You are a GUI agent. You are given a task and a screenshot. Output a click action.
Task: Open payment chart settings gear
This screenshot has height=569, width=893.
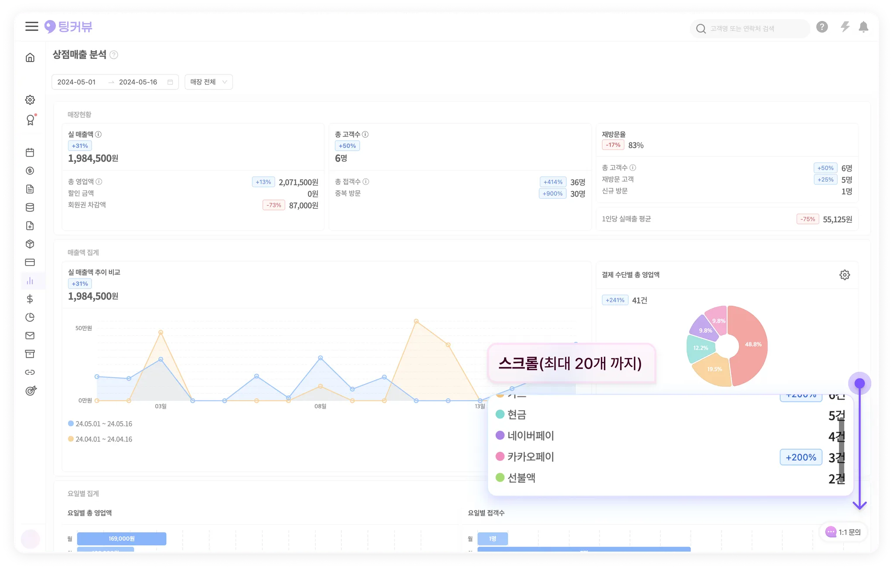[x=845, y=275]
